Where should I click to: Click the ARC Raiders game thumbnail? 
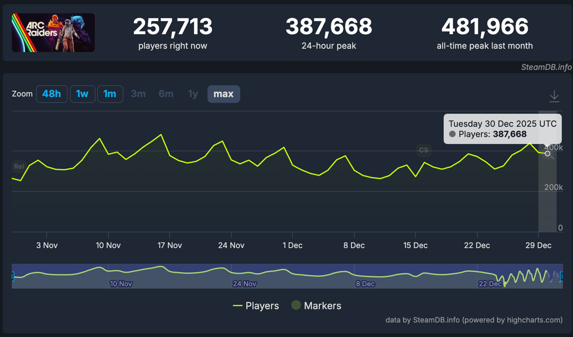pos(53,33)
